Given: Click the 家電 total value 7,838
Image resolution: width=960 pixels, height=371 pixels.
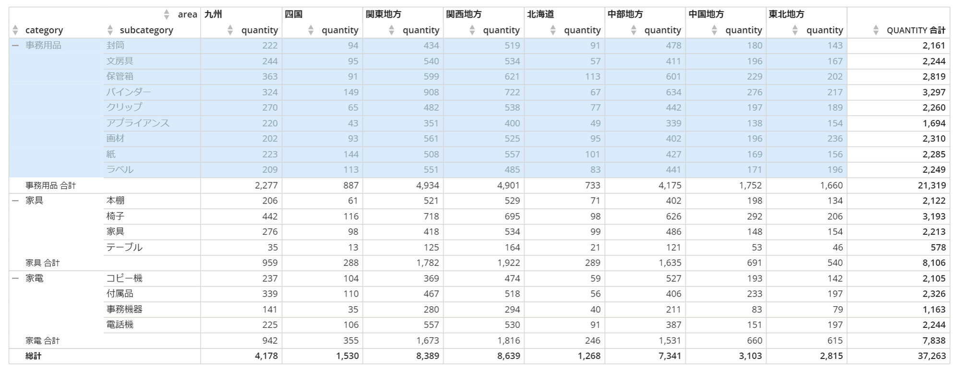Looking at the screenshot, I should [x=934, y=341].
